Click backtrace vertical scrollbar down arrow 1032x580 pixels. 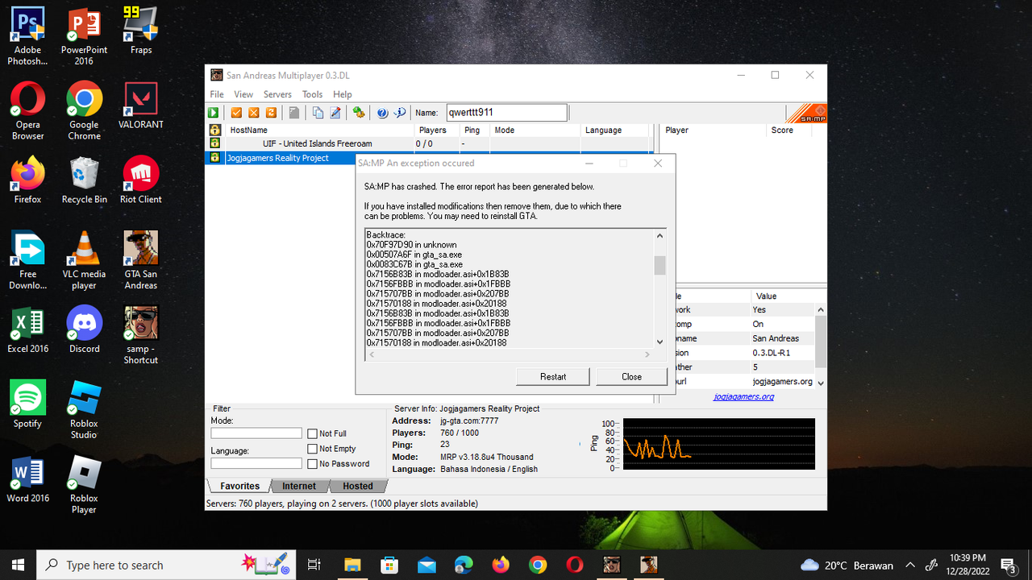pos(660,342)
